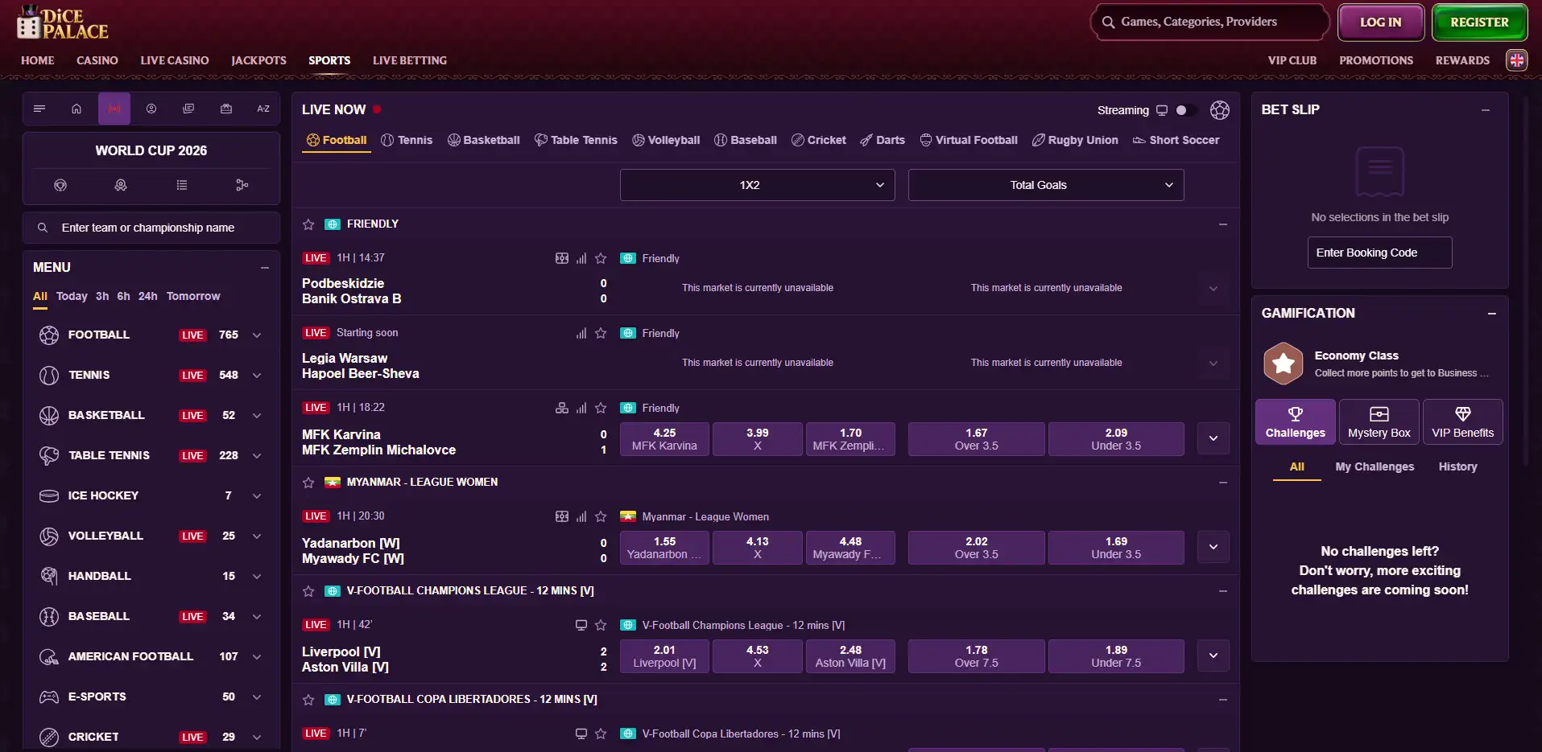1542x752 pixels.
Task: Open VIP Benefits diamond button
Action: click(1463, 422)
